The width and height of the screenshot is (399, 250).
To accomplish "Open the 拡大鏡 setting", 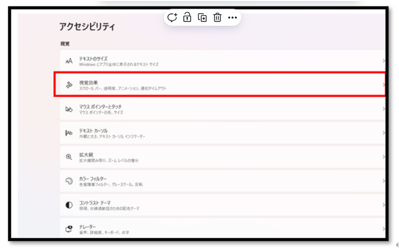I will tap(222, 157).
